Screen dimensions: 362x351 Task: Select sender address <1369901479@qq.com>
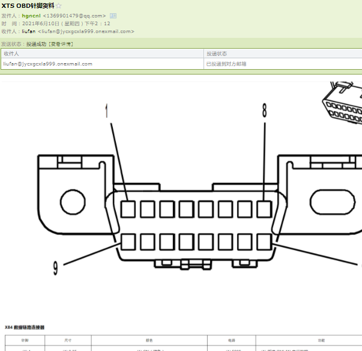point(74,16)
